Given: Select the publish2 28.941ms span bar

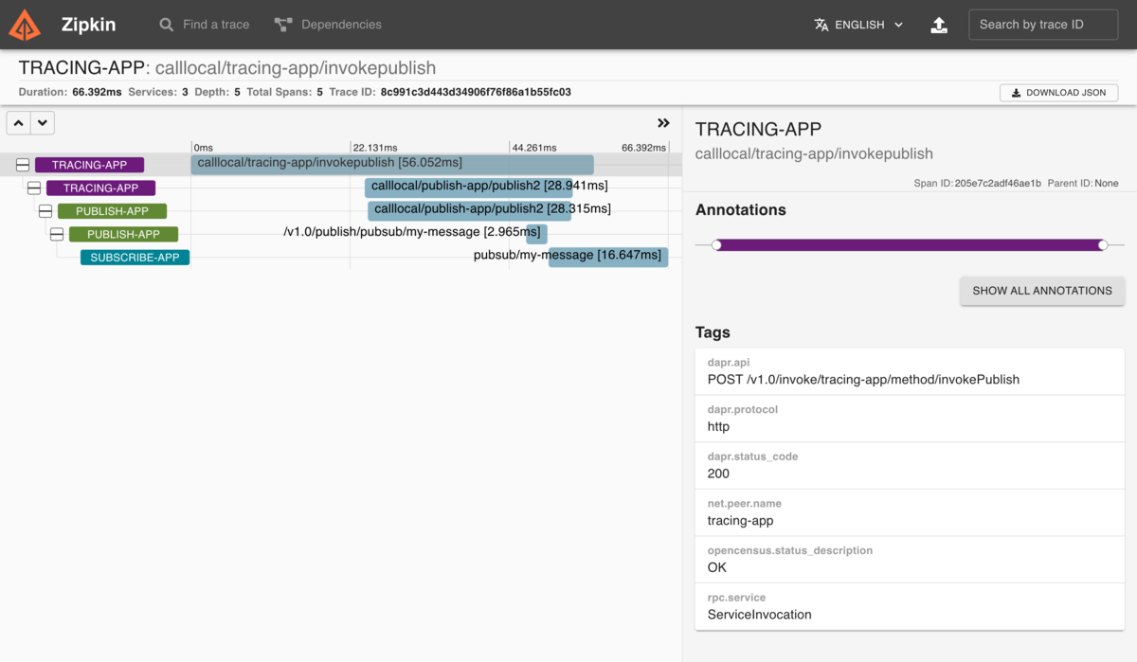Looking at the screenshot, I should (x=469, y=187).
